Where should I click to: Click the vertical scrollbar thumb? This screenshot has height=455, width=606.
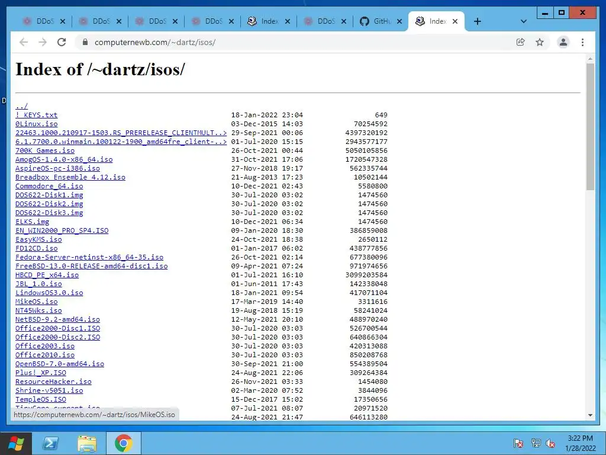click(590, 127)
